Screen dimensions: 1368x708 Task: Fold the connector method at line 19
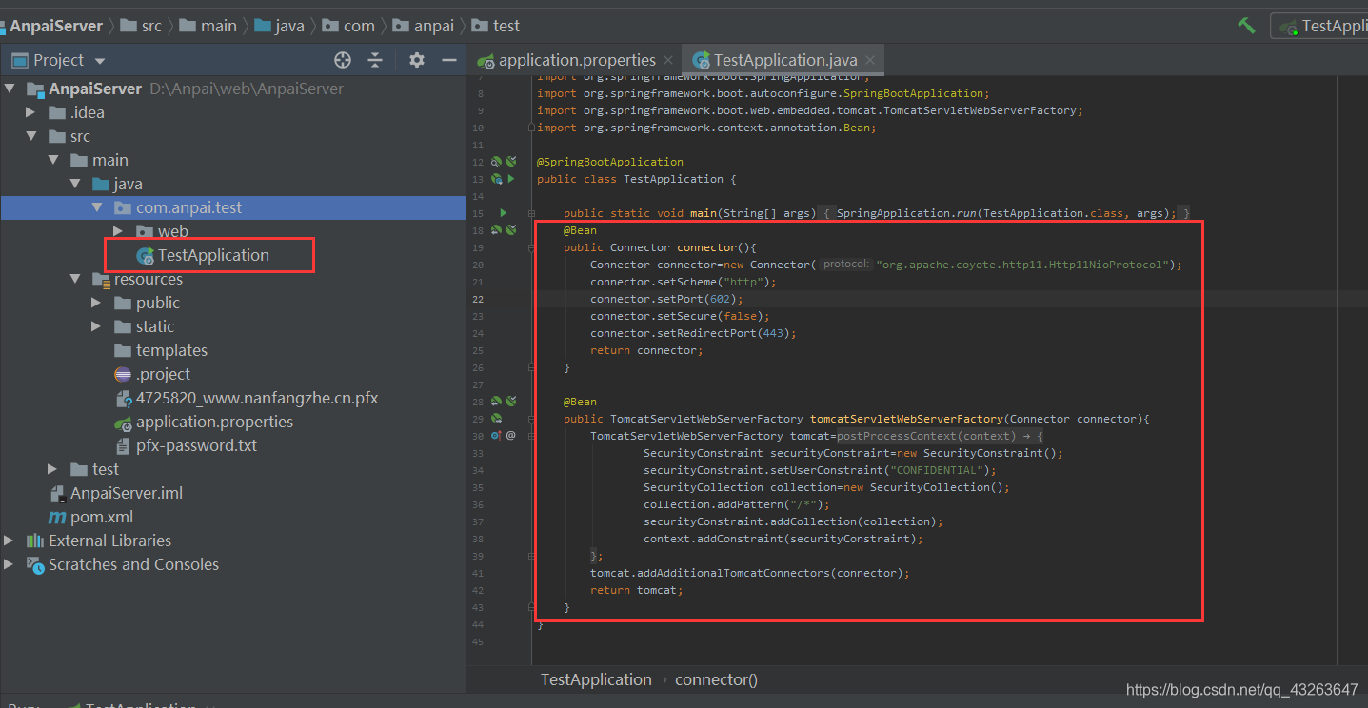[531, 247]
